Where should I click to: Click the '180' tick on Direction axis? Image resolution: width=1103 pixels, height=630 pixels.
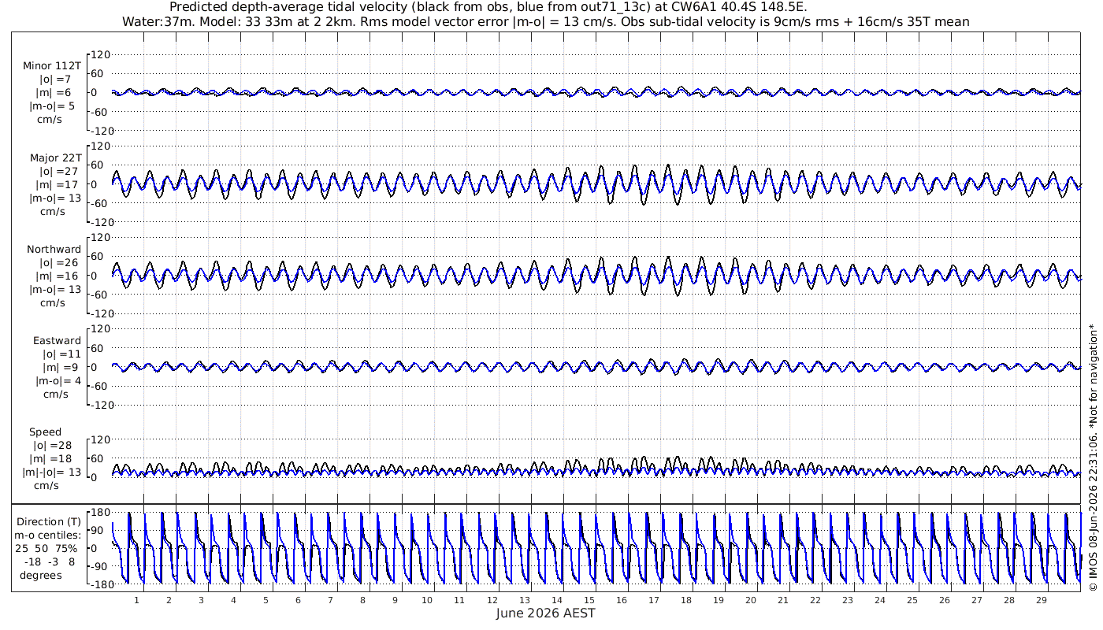click(100, 512)
